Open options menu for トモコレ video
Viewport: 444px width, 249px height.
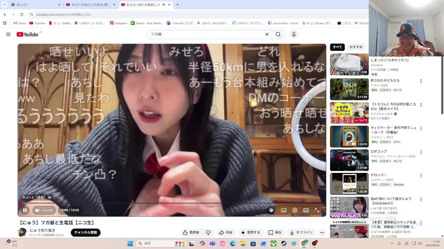421,105
